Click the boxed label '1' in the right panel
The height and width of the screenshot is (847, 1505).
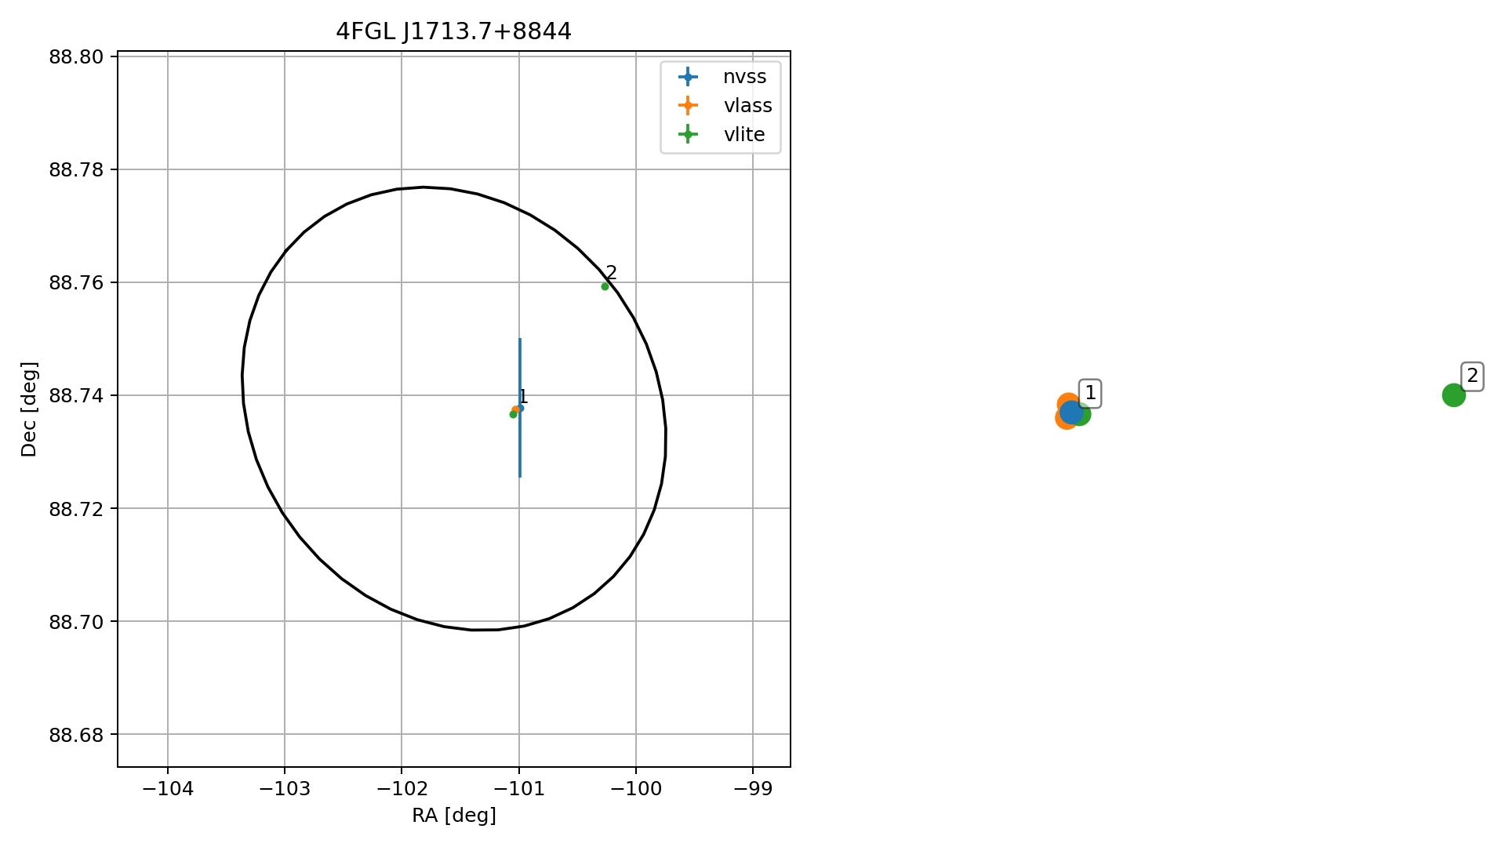(1090, 394)
